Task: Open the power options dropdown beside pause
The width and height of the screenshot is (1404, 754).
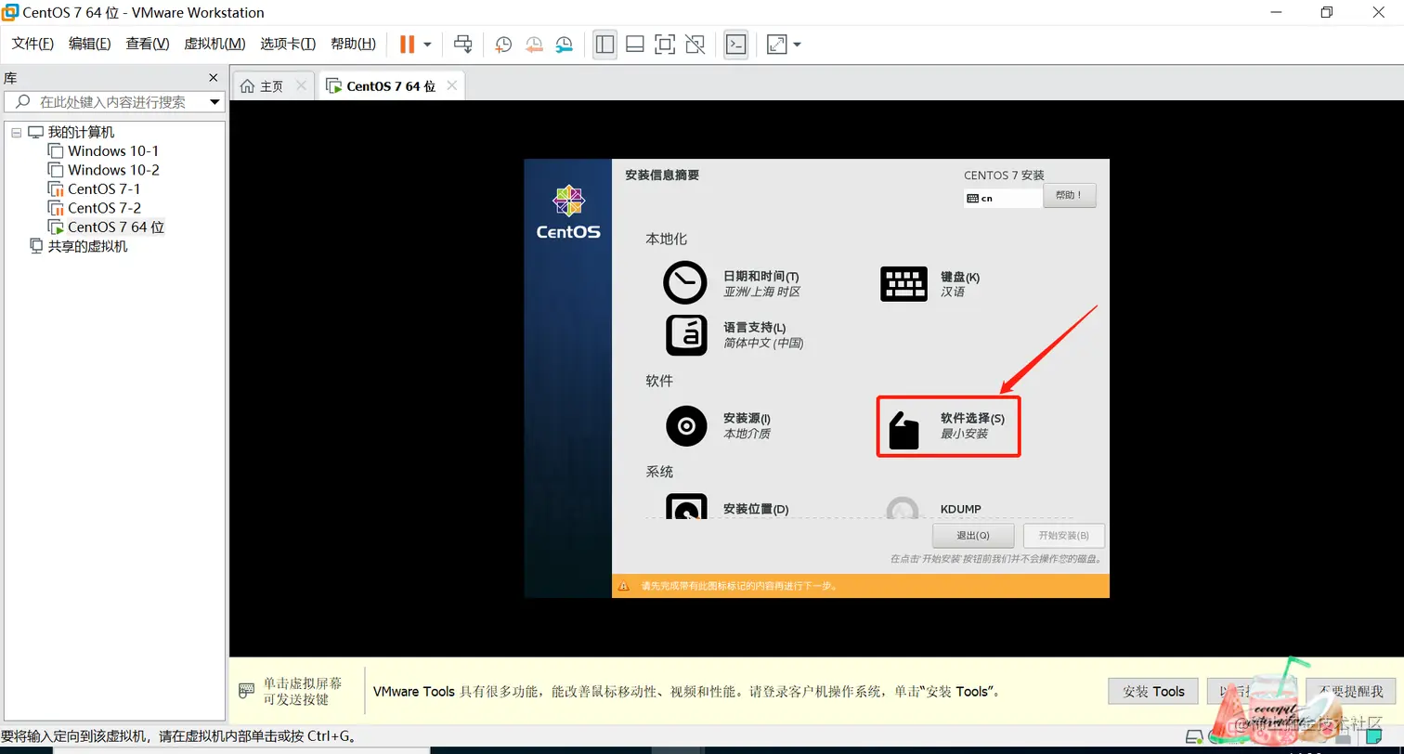Action: pyautogui.click(x=427, y=44)
